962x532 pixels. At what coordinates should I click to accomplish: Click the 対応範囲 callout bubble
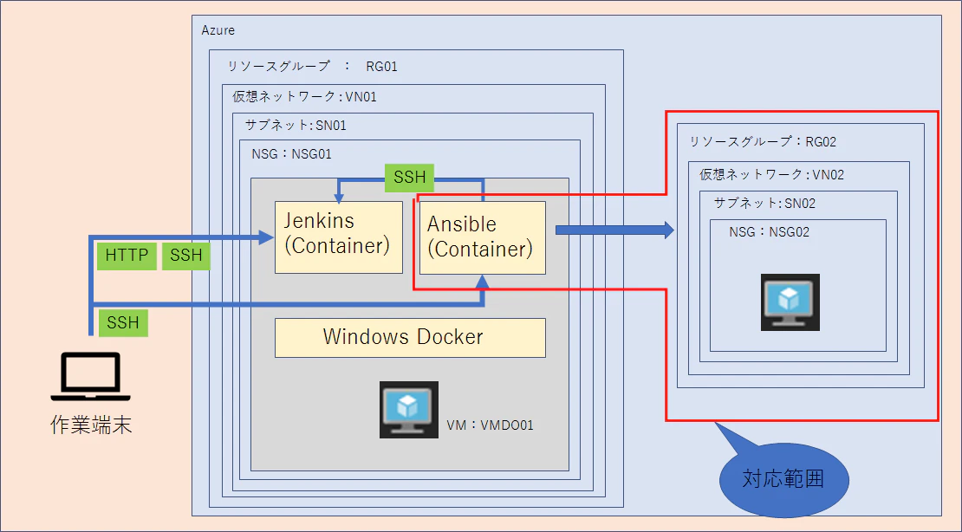click(x=783, y=478)
